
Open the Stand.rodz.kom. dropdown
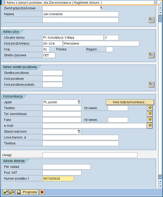coord(79,132)
